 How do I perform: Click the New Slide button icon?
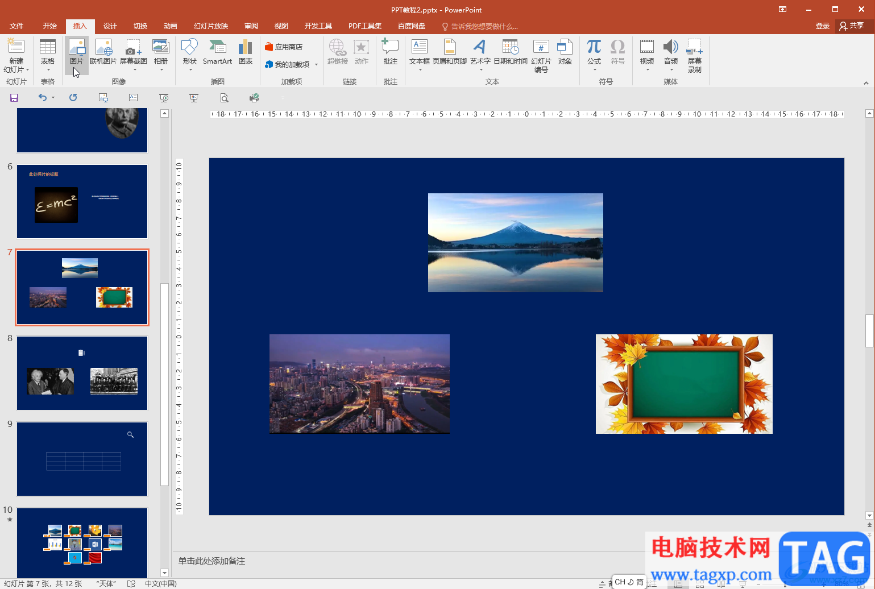(16, 47)
